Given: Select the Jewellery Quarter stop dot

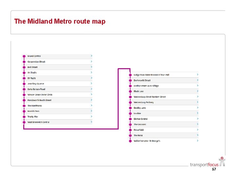Looking at the screenshot, I should point(24,84).
